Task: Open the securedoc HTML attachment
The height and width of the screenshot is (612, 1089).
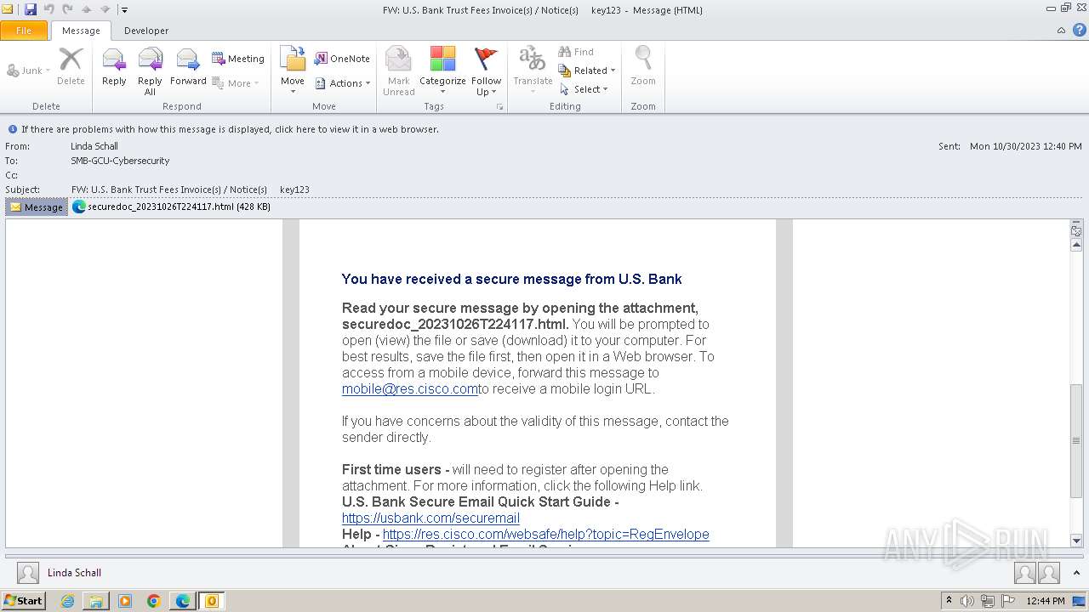Action: coord(171,207)
